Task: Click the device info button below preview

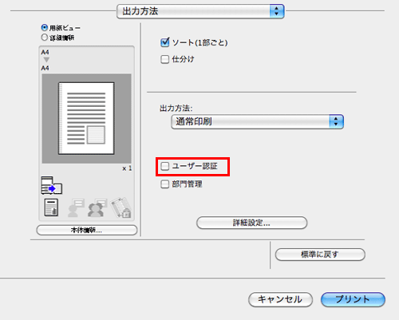Action: point(87,230)
